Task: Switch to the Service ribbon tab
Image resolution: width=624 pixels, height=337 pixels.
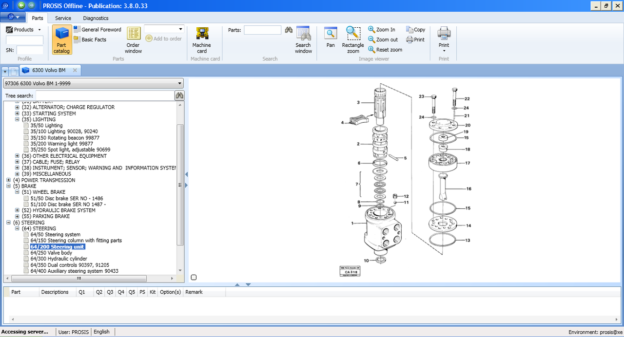Action: [x=63, y=18]
